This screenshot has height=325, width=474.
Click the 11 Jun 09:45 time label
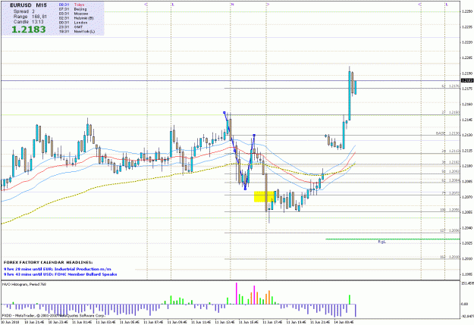click(x=177, y=322)
